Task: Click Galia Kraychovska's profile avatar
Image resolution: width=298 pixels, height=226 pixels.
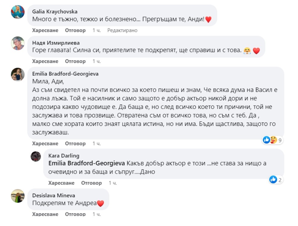Action: click(18, 12)
